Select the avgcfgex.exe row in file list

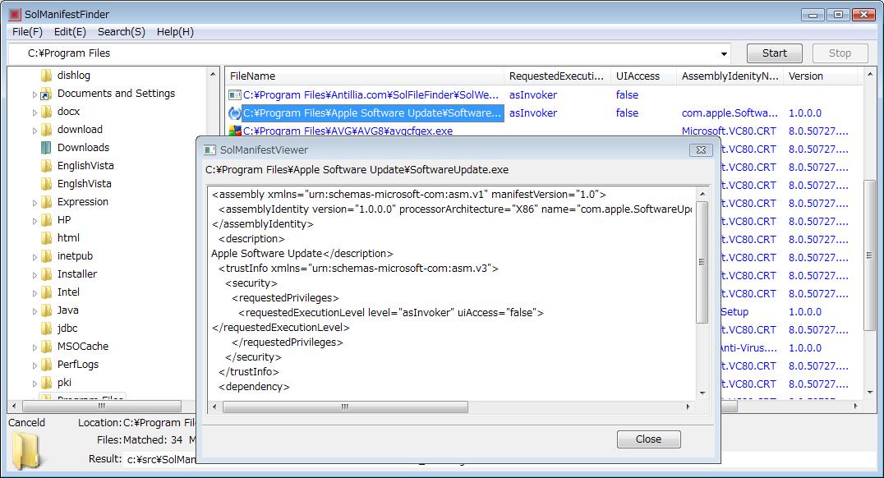point(348,131)
